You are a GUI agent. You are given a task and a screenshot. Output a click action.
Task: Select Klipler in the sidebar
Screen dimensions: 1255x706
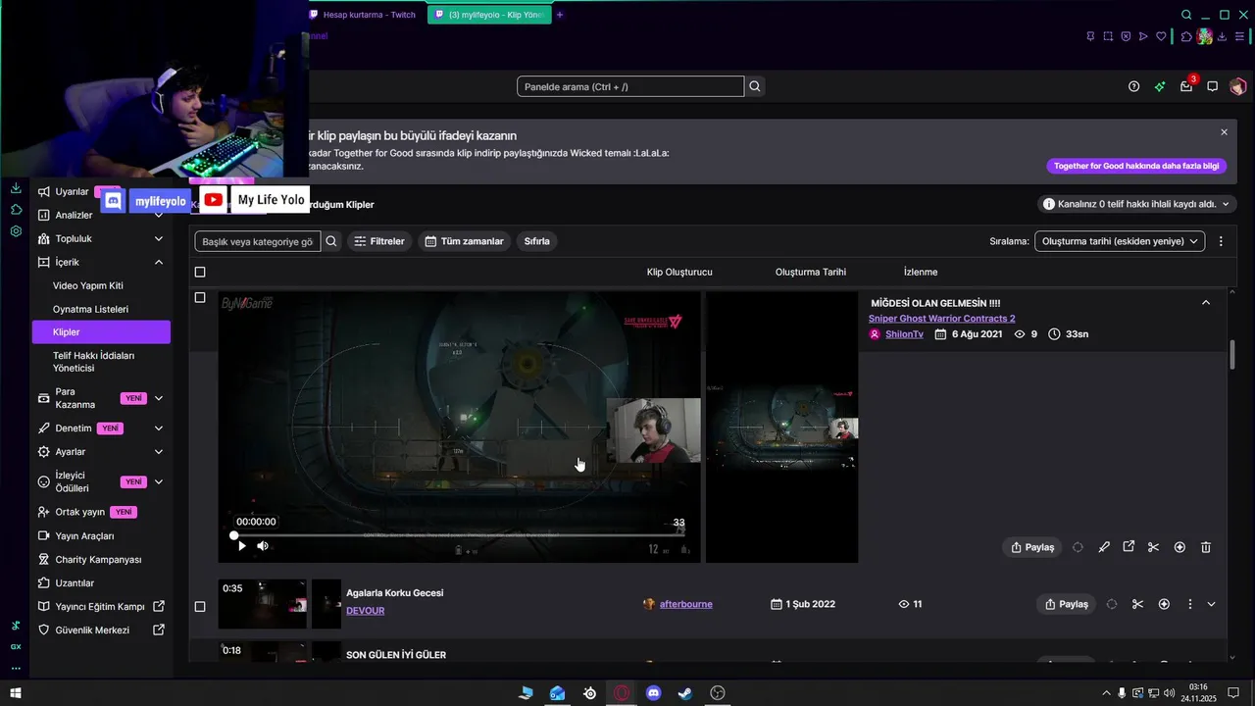[101, 332]
